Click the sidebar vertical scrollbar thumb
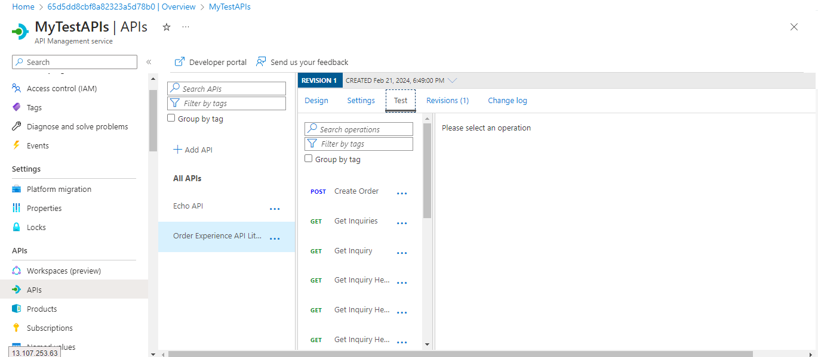This screenshot has width=818, height=357. (153, 120)
